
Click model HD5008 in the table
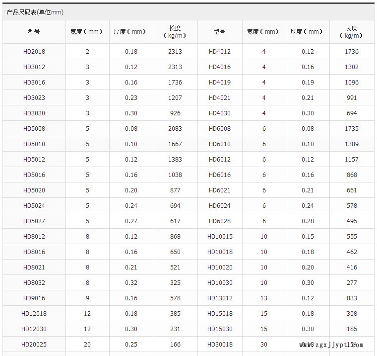coord(34,129)
